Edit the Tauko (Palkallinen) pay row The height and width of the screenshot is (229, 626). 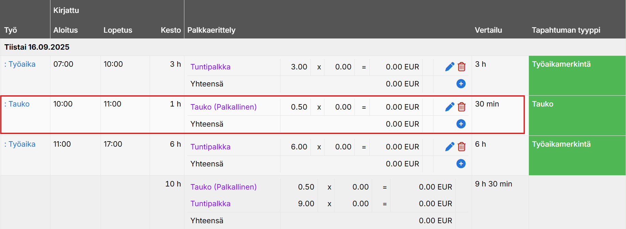pyautogui.click(x=449, y=107)
